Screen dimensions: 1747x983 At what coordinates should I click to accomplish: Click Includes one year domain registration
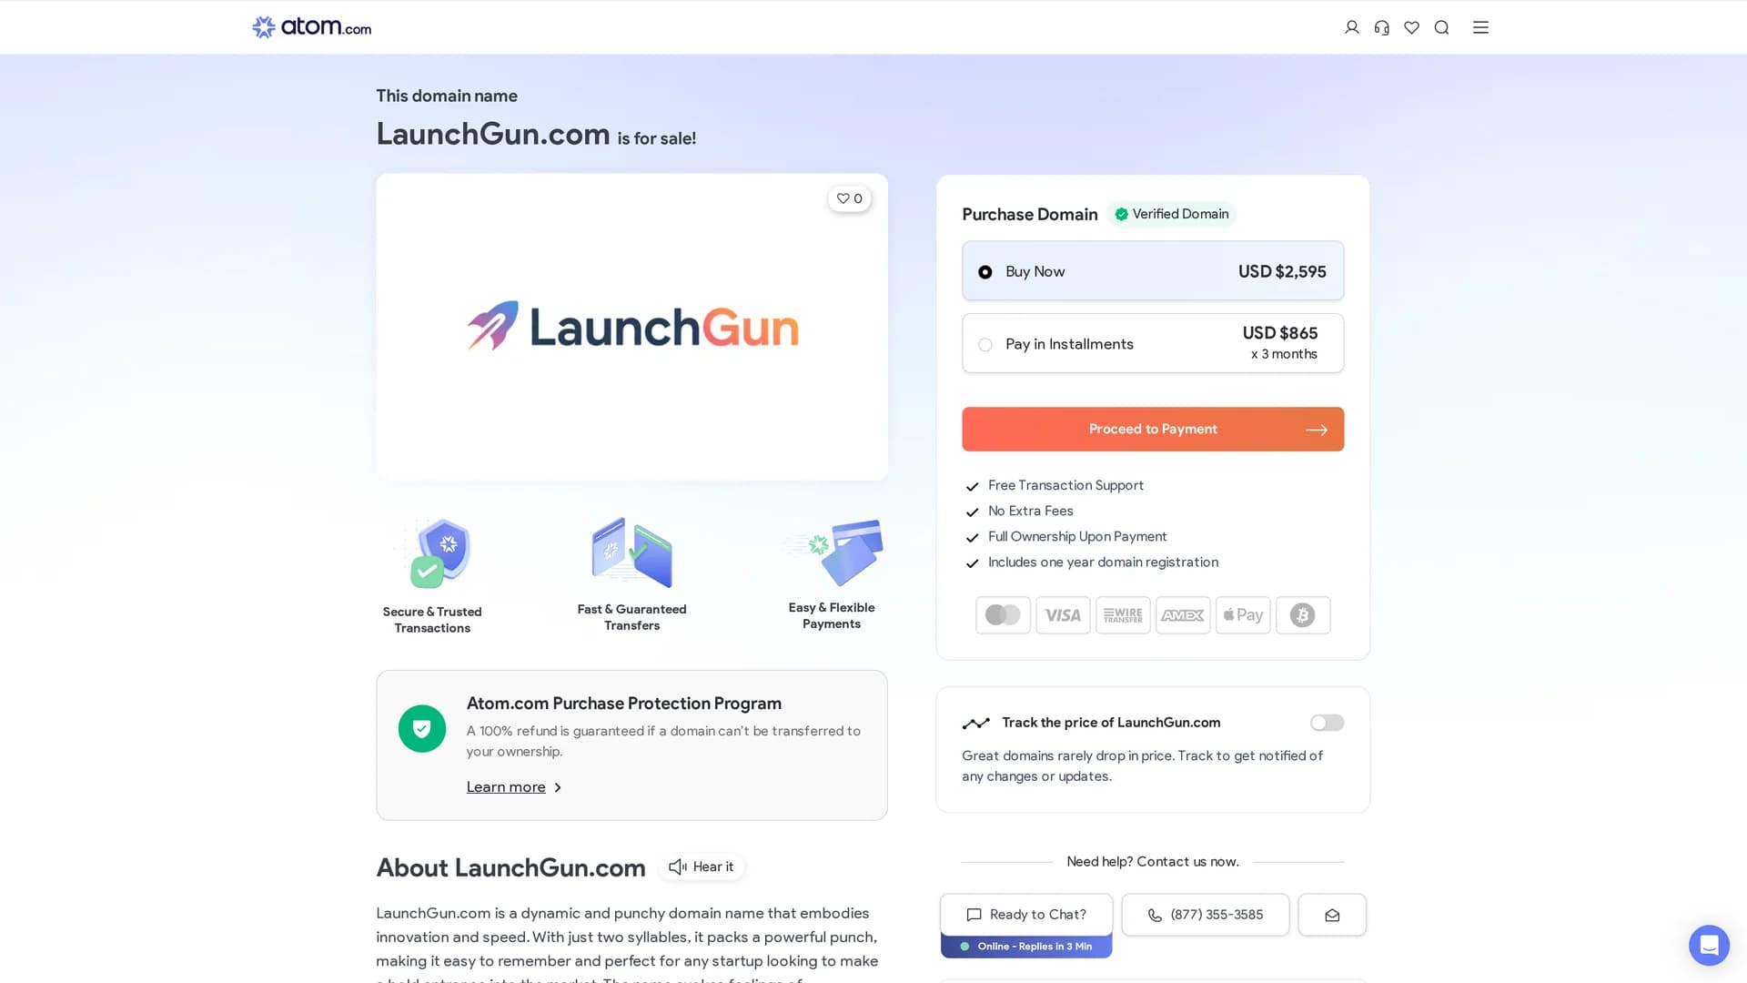(x=1103, y=562)
